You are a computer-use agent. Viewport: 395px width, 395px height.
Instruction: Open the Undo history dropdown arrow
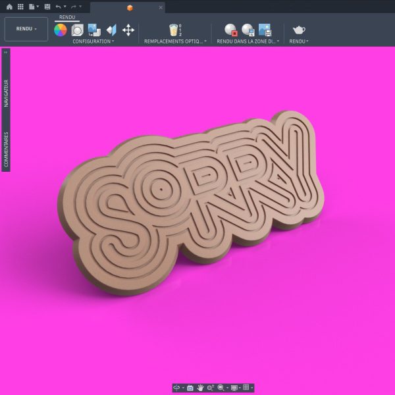click(x=65, y=7)
